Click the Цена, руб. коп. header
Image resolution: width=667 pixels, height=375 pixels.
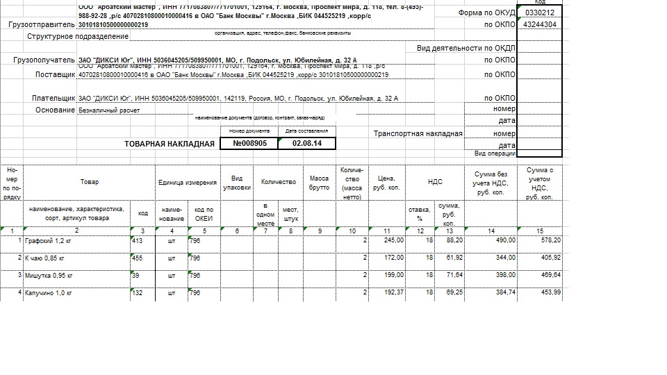pos(387,183)
